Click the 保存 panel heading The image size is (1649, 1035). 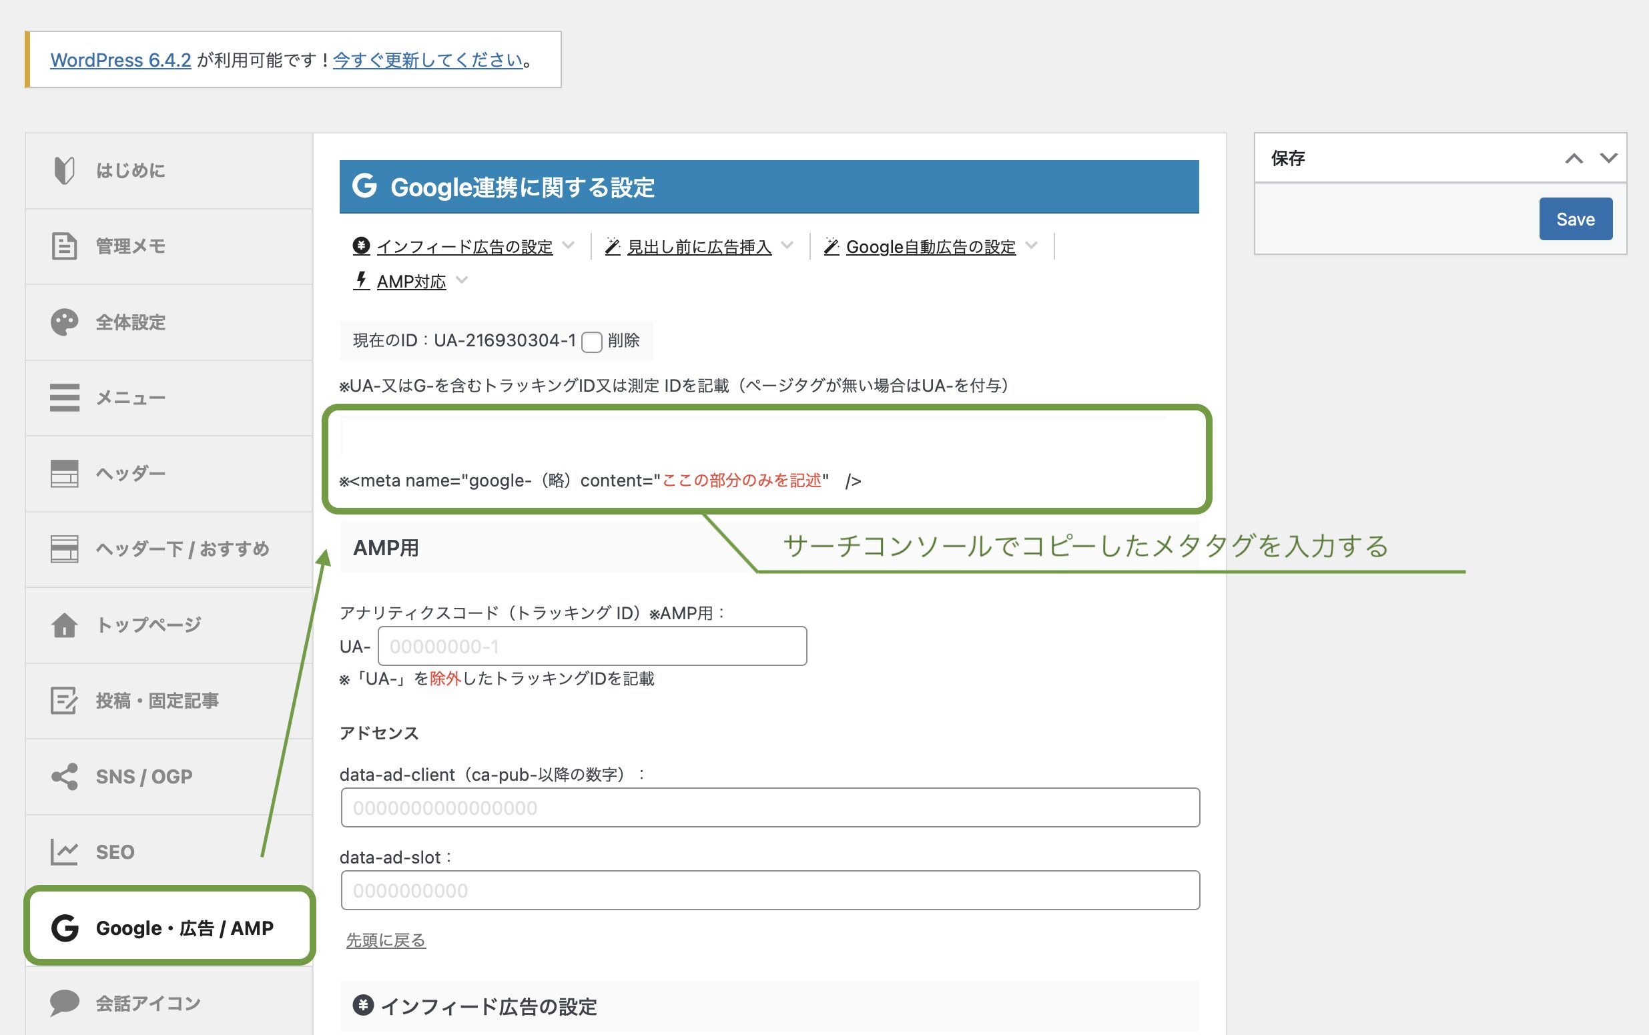pyautogui.click(x=1287, y=158)
